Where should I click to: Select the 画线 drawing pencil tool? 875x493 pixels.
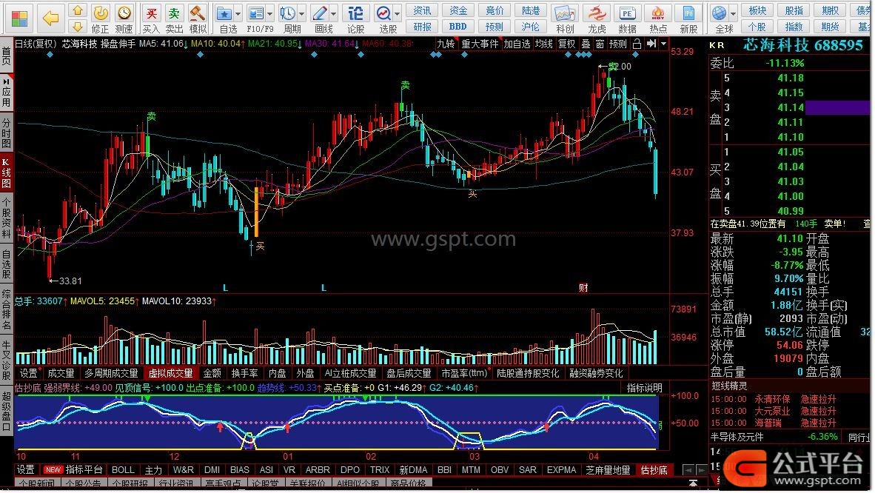(321, 19)
